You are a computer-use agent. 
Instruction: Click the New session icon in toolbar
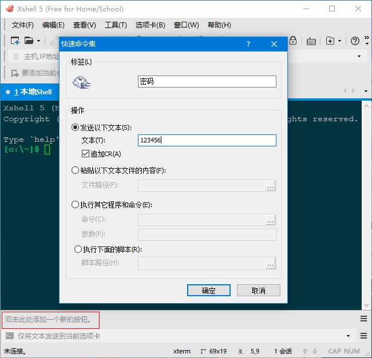tap(15, 41)
